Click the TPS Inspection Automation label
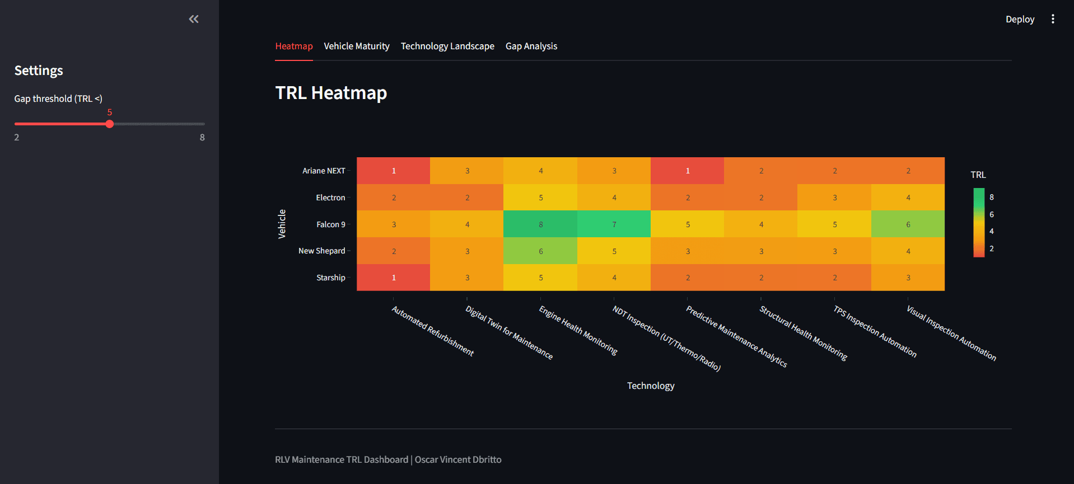 click(x=875, y=331)
